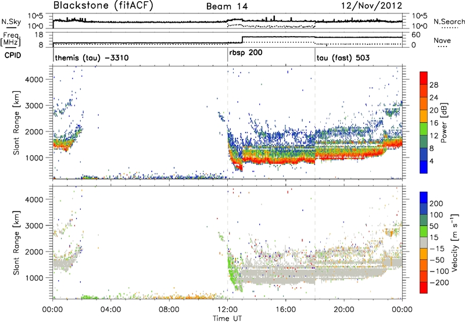Viewport: 465px width, 322px height.
Task: Click the 'Velocity [m s-1]' color bar label
Action: [455, 242]
